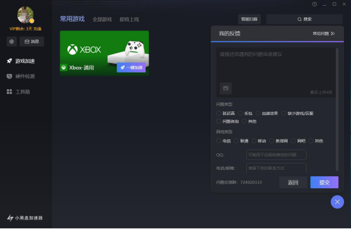Select 教育网 network type
This screenshot has height=229, width=351.
coord(272,141)
